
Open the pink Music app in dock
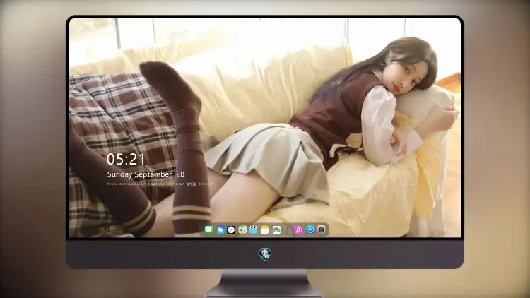point(298,230)
